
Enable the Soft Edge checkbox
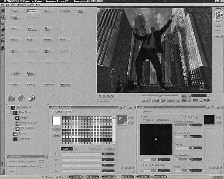(186, 117)
